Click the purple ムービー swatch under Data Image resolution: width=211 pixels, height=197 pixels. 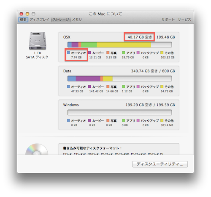click(89, 86)
